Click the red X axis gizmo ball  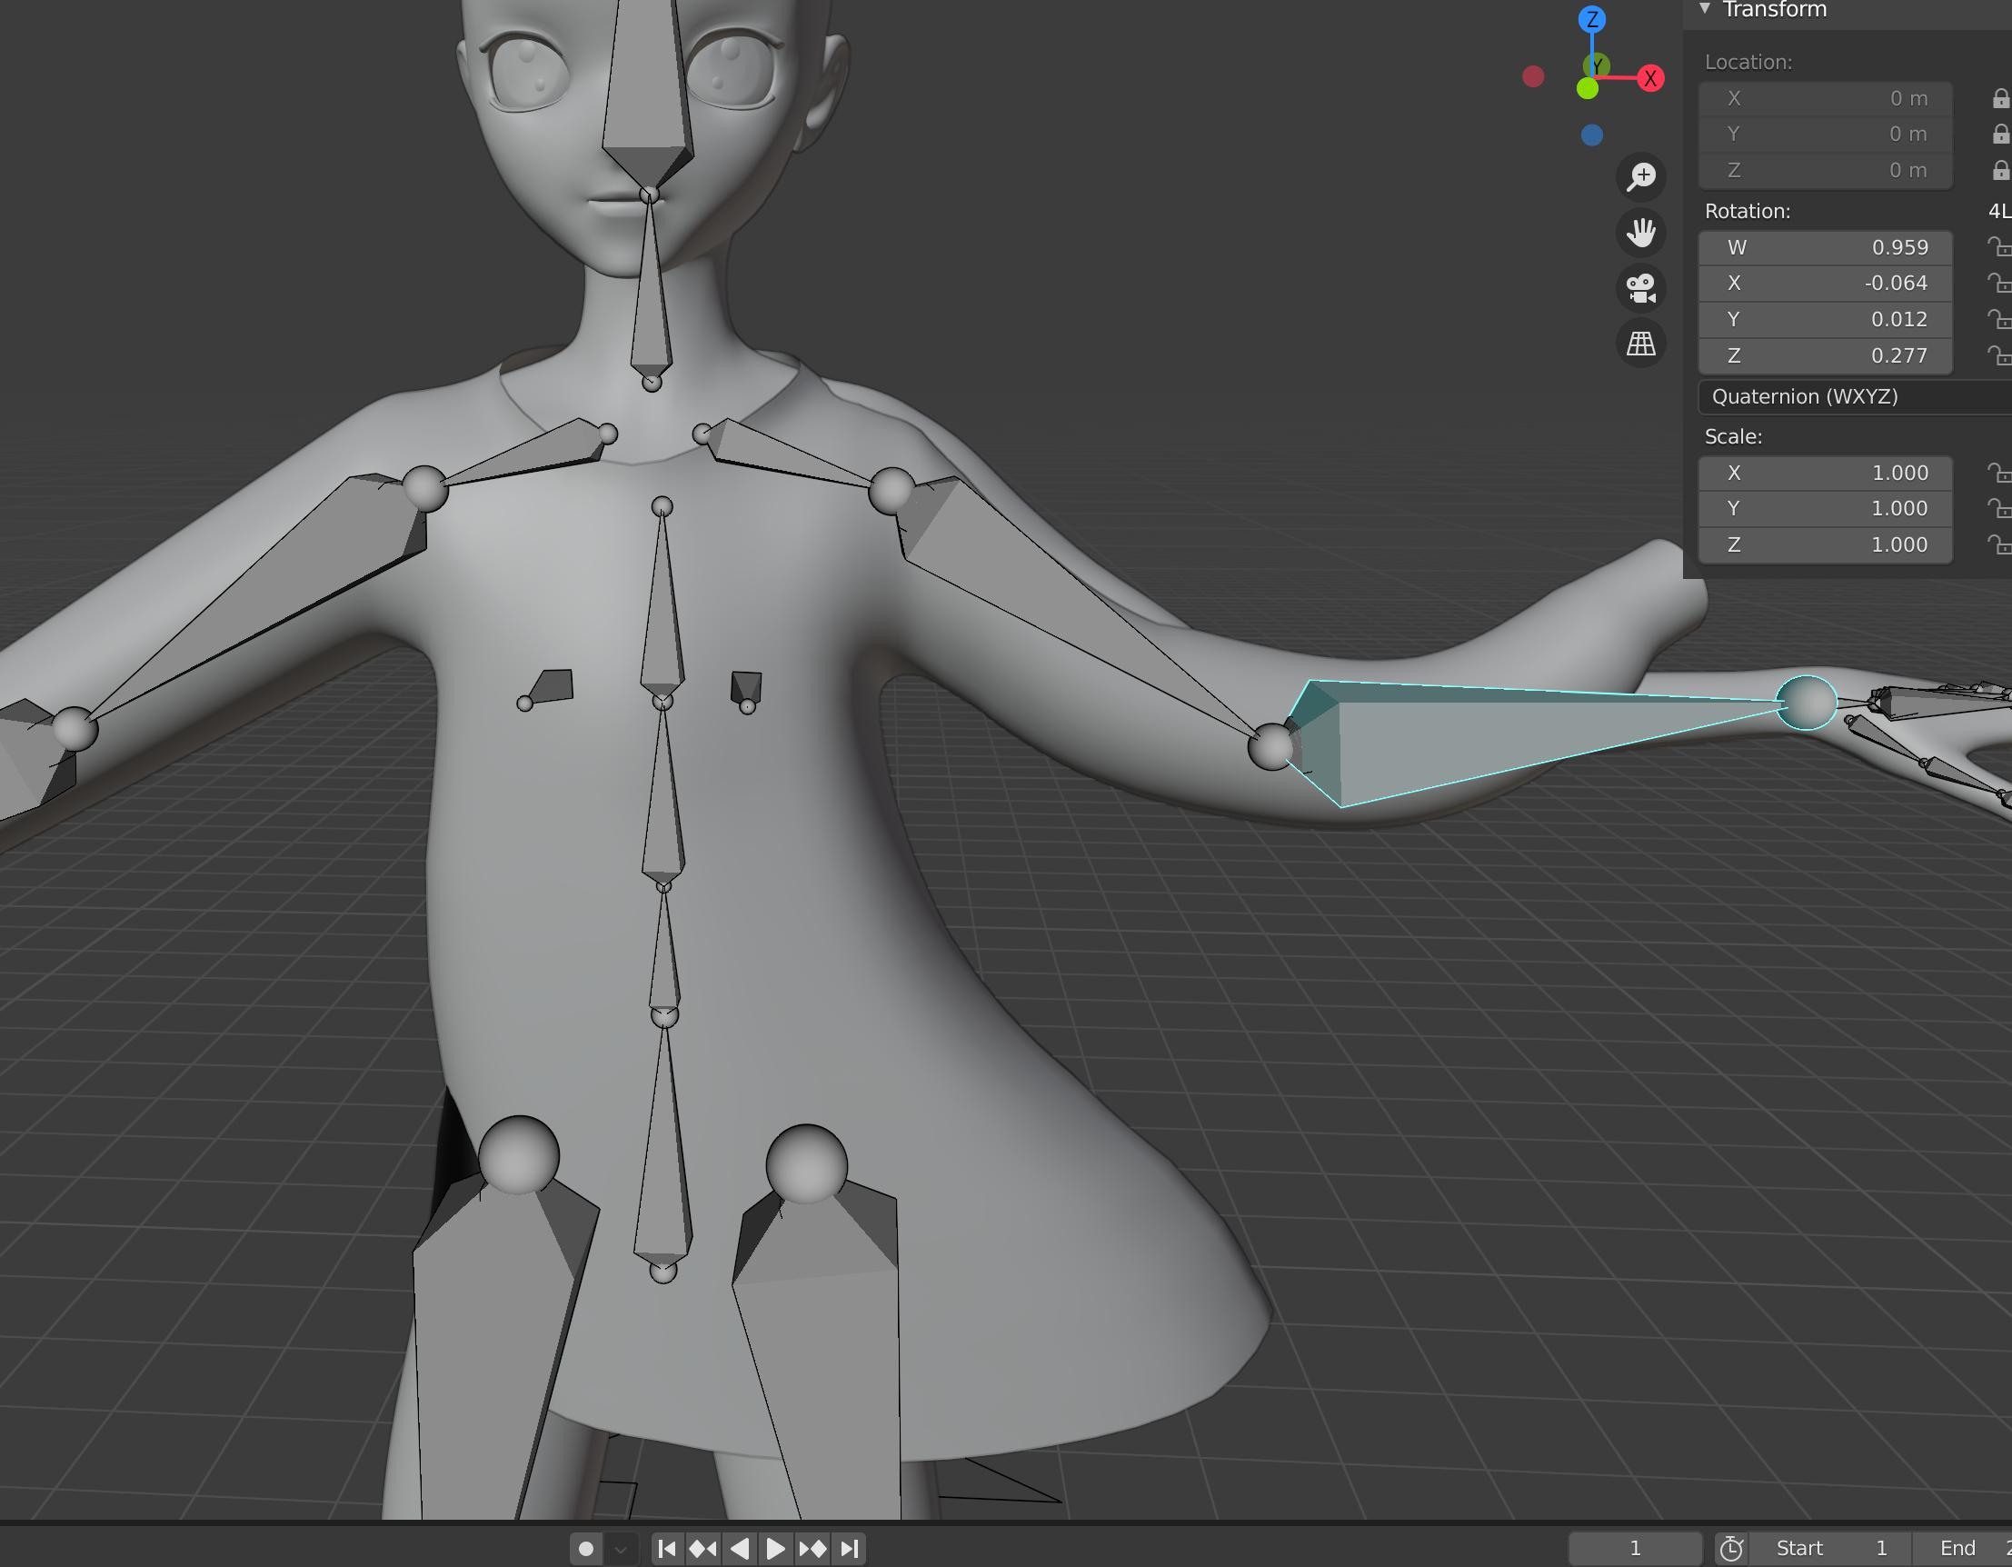click(1650, 78)
